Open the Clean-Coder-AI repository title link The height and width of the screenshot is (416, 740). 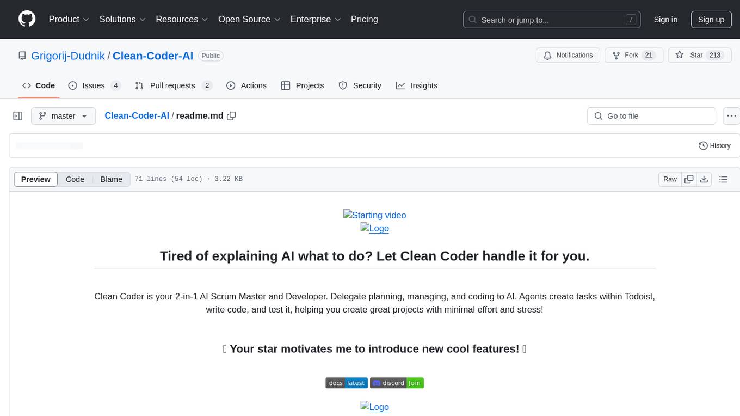(153, 56)
